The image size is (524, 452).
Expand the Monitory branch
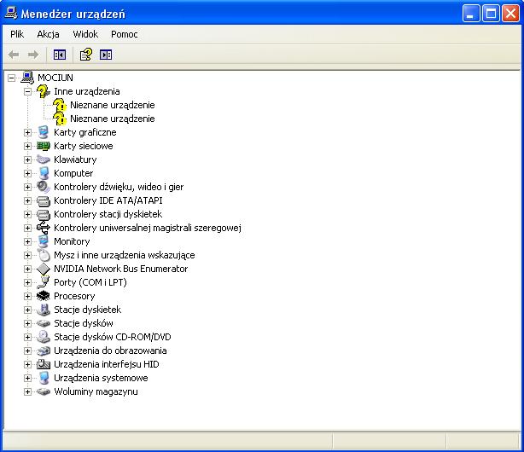click(28, 241)
